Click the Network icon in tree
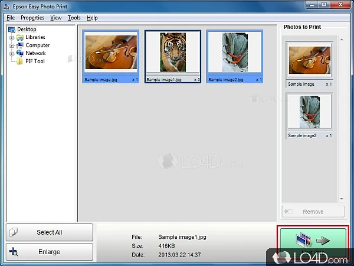The width and height of the screenshot is (354, 266). (x=20, y=53)
